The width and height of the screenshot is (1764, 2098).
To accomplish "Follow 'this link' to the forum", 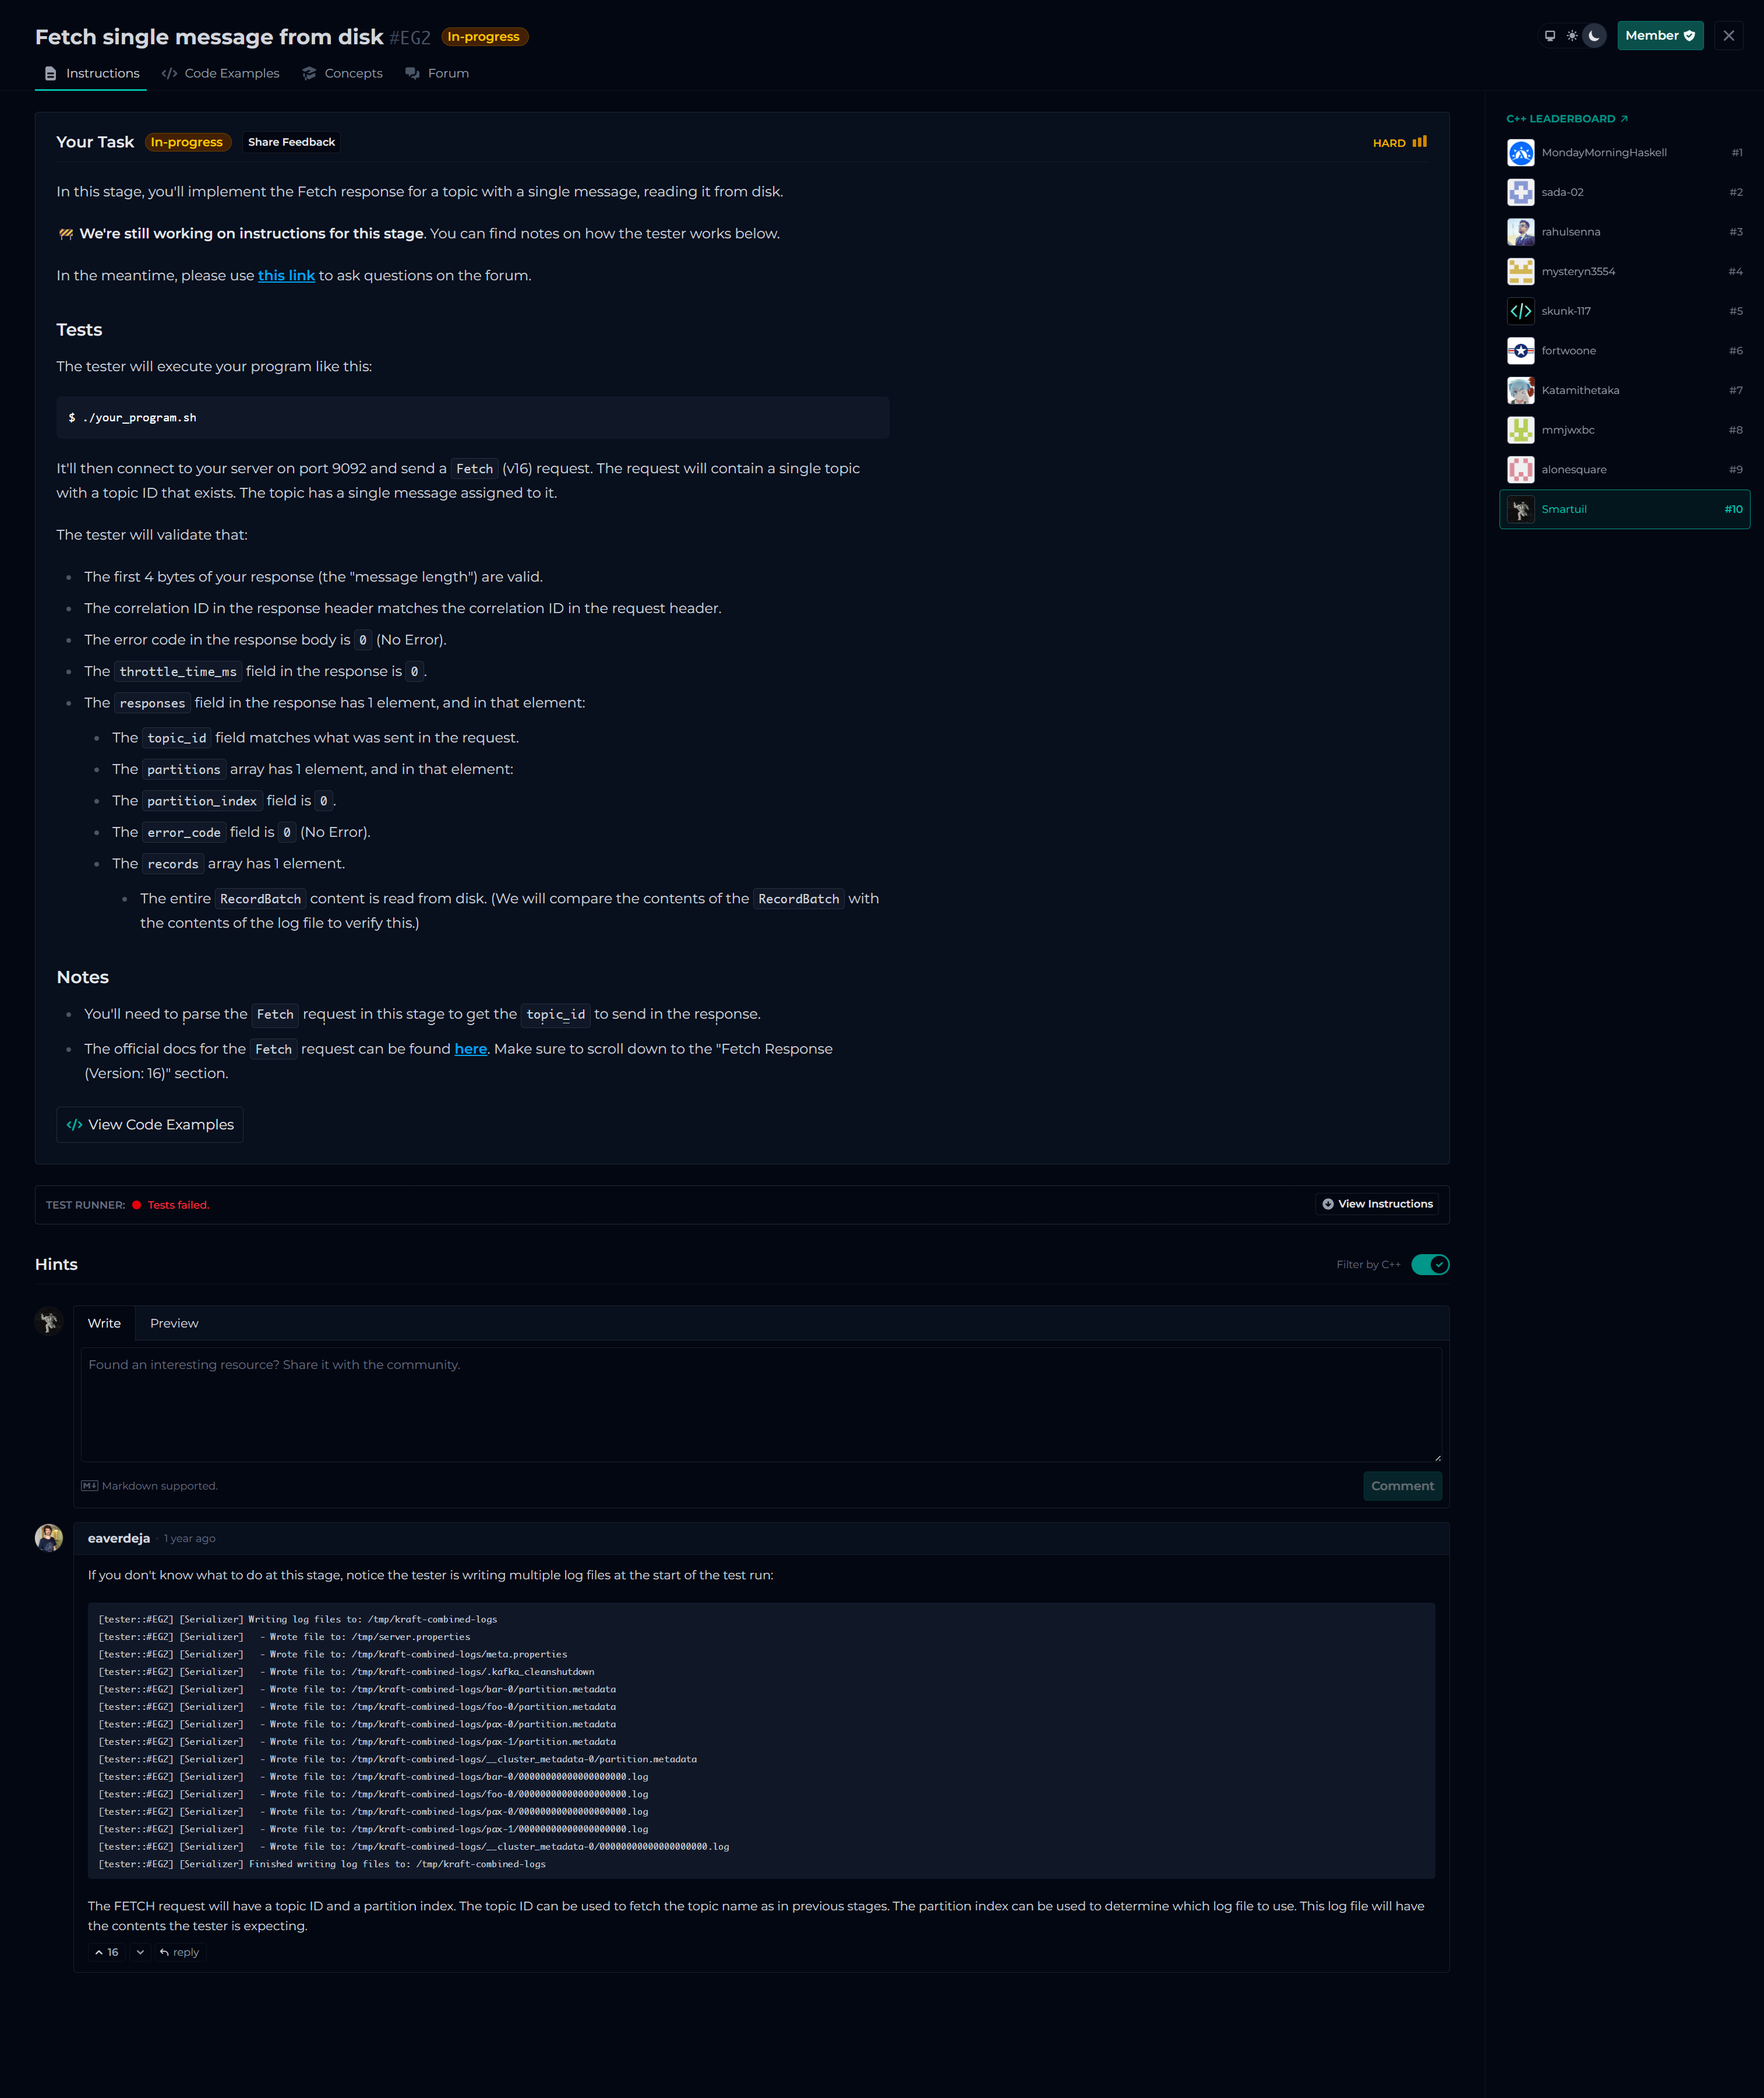I will click(x=286, y=276).
